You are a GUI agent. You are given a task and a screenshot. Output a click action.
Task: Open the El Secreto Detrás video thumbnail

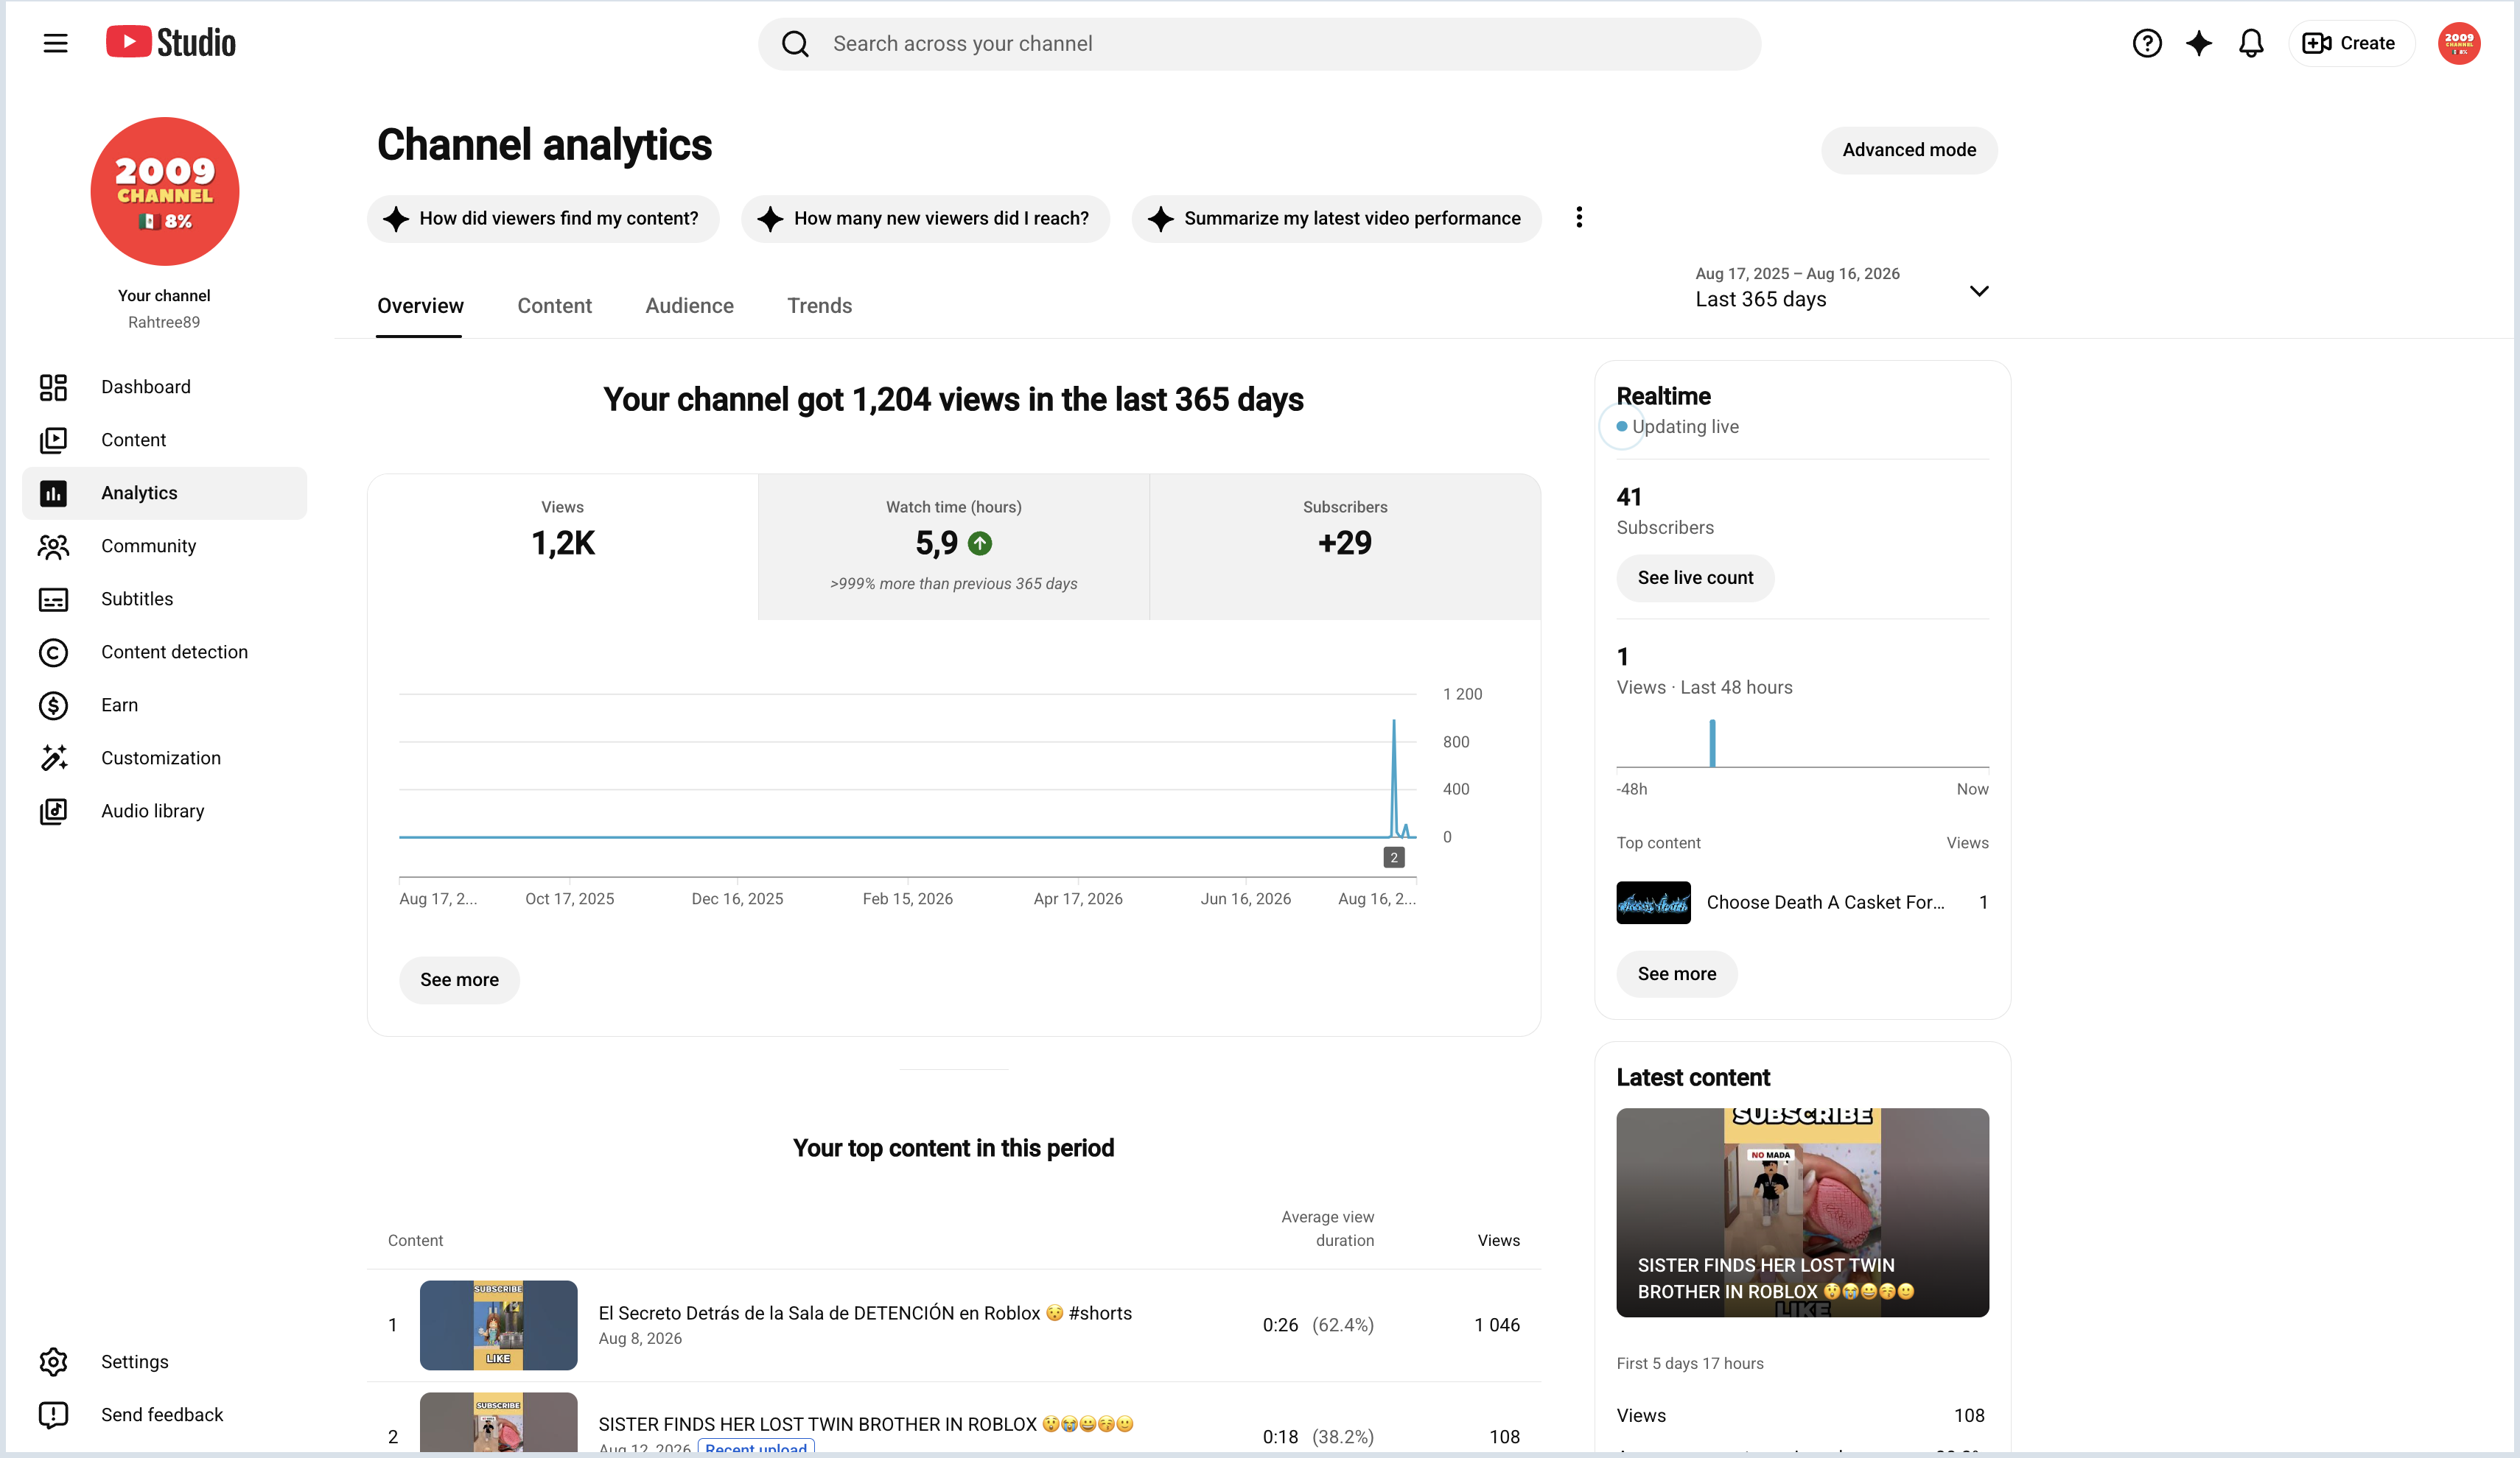(x=498, y=1324)
